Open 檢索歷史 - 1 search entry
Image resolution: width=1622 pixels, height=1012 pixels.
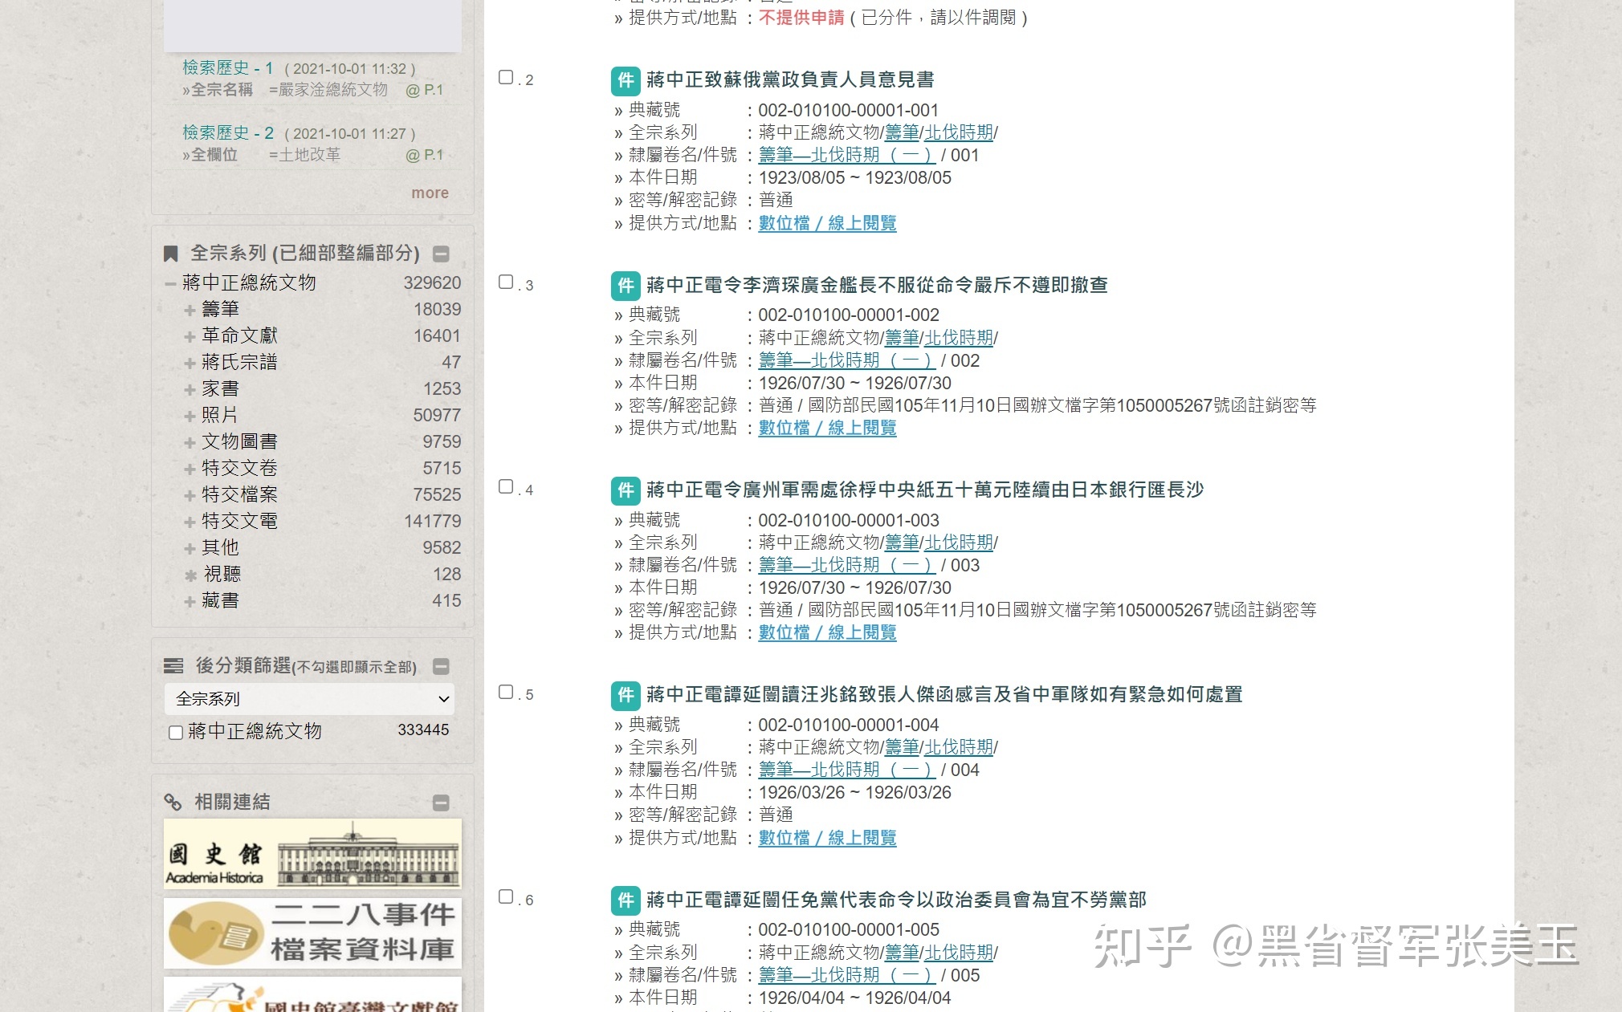228,68
